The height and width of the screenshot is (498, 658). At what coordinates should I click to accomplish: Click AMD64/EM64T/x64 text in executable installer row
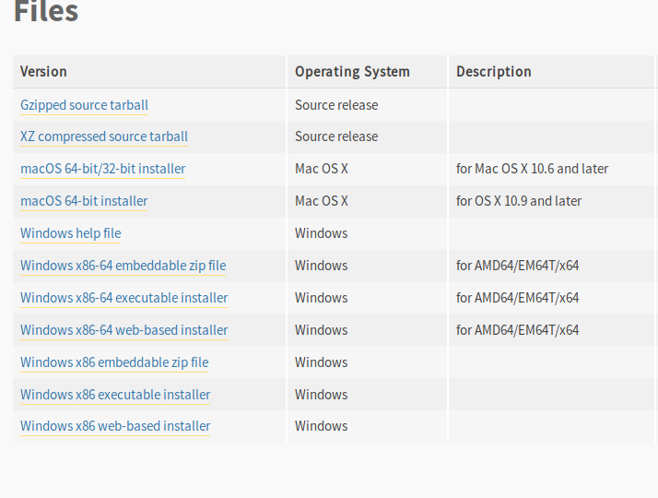coord(517,298)
